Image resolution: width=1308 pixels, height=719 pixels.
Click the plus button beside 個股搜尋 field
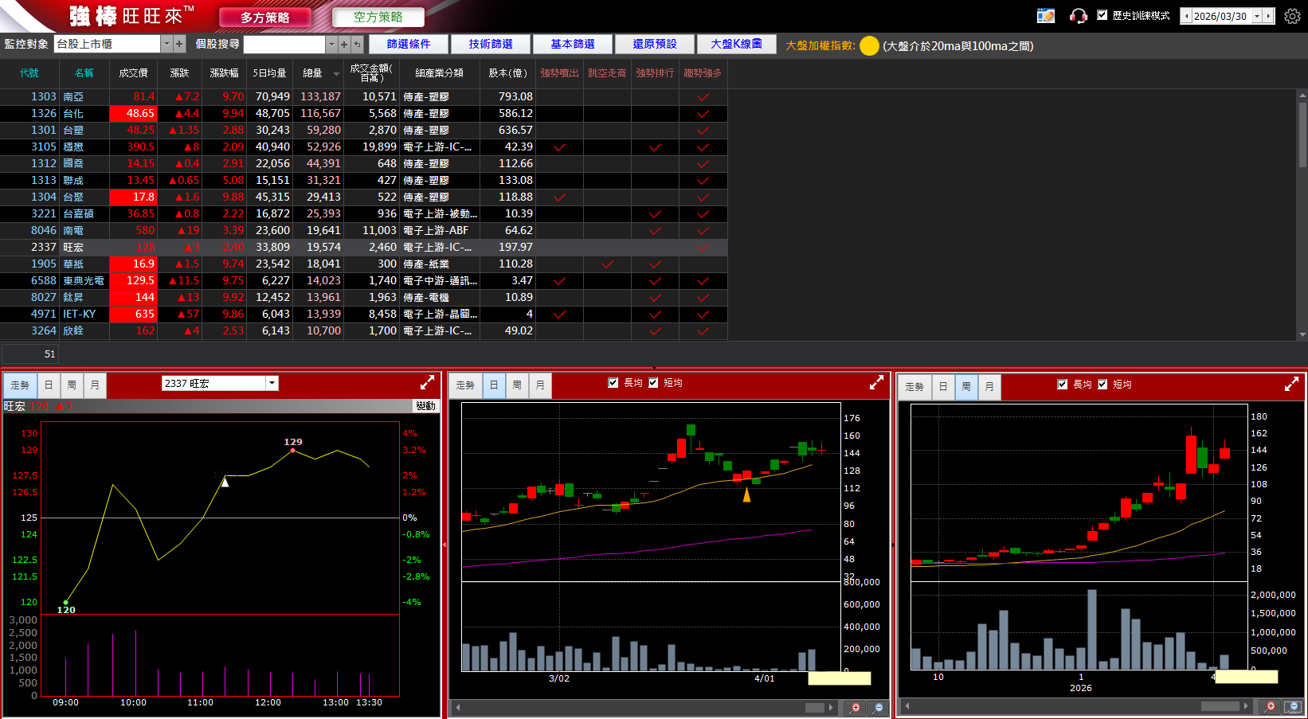[x=344, y=45]
